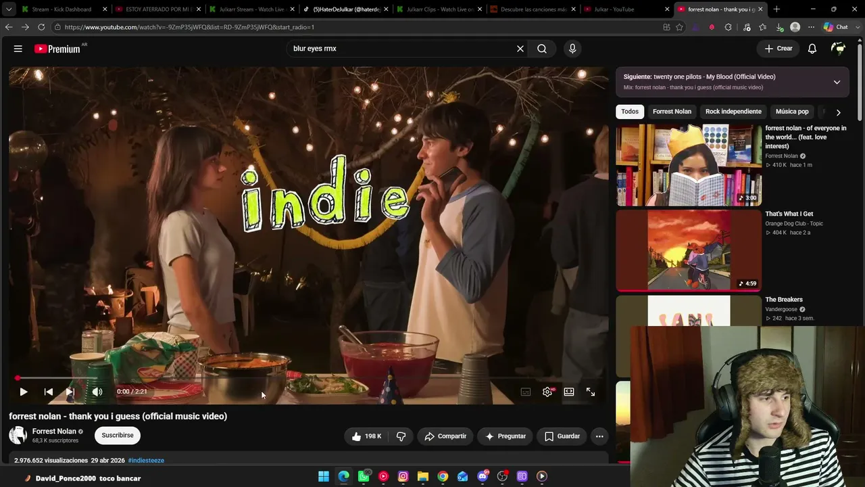This screenshot has width=865, height=487.
Task: Run search with the magnifier button
Action: tap(542, 49)
